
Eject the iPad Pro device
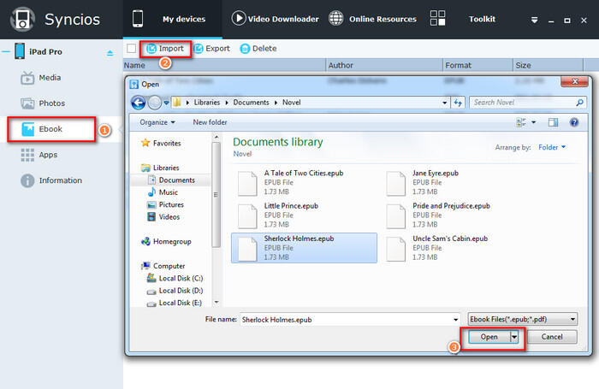pyautogui.click(x=110, y=53)
